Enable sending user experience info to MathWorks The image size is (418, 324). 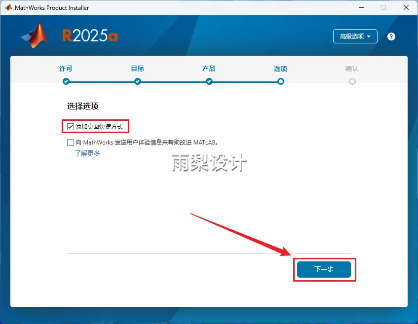[x=71, y=143]
